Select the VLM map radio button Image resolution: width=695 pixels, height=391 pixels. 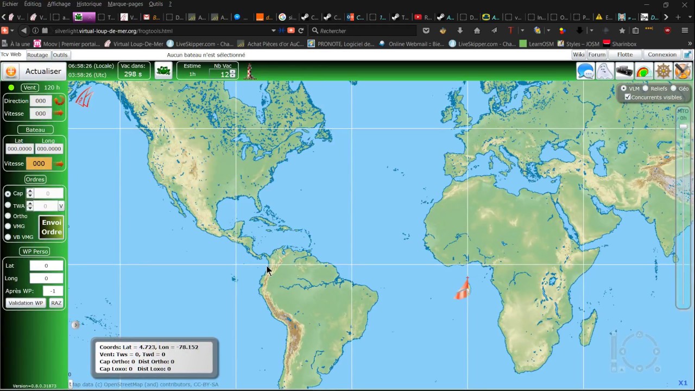point(623,88)
